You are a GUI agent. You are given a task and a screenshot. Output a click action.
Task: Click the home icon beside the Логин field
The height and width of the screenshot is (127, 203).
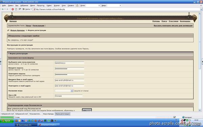click(x=77, y=5)
